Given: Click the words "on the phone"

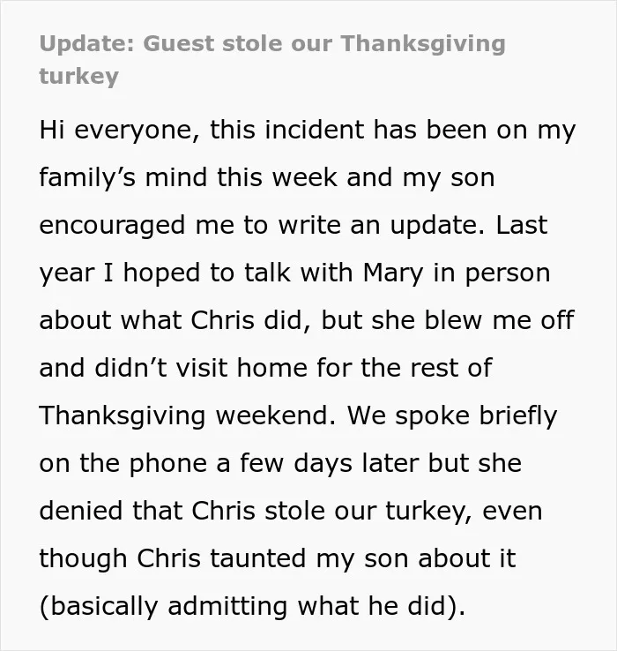Looking at the screenshot, I should 123,464.
